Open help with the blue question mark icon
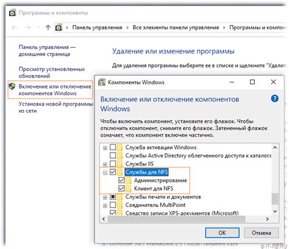 (274, 99)
